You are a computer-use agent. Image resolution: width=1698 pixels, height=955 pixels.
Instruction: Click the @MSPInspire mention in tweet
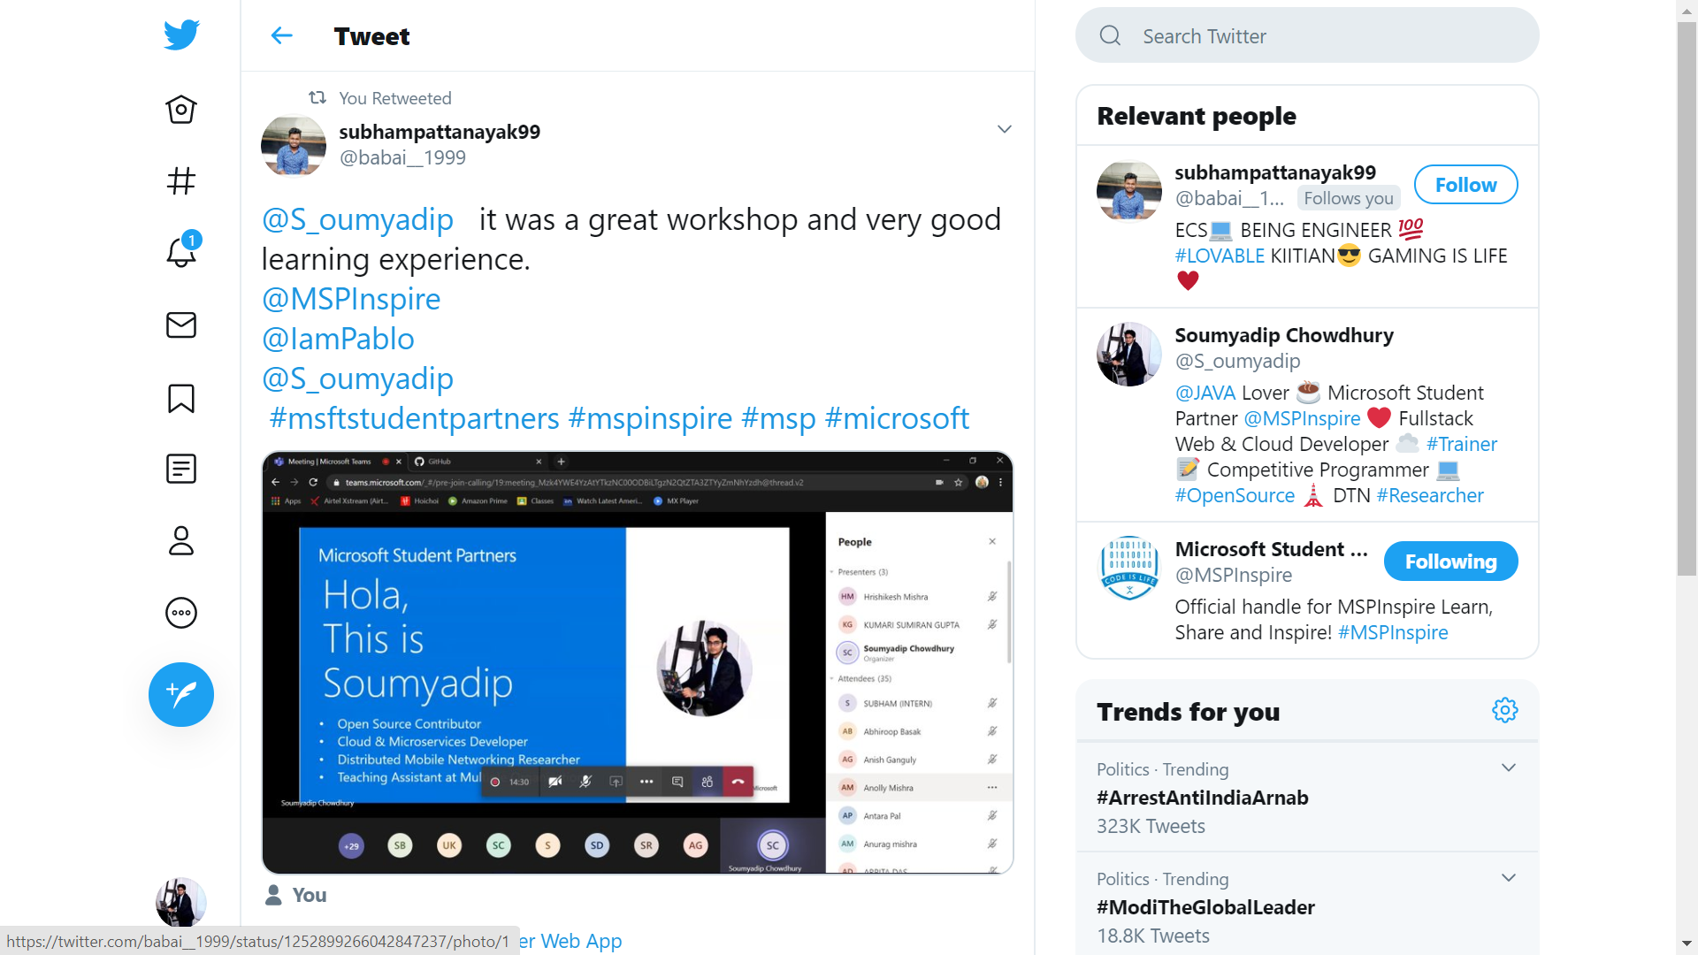[x=351, y=299]
